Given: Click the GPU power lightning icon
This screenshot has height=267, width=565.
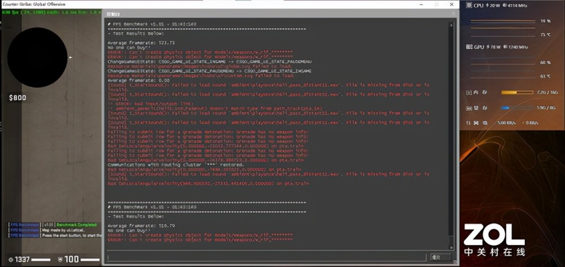Looking at the screenshot, I should 488,47.
